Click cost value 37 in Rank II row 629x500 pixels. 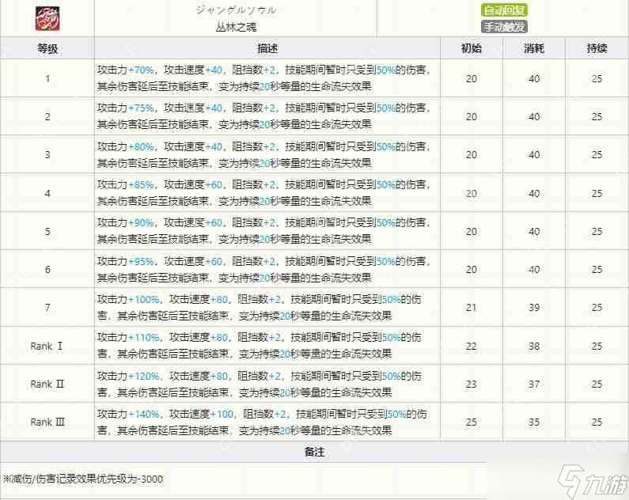(x=534, y=384)
